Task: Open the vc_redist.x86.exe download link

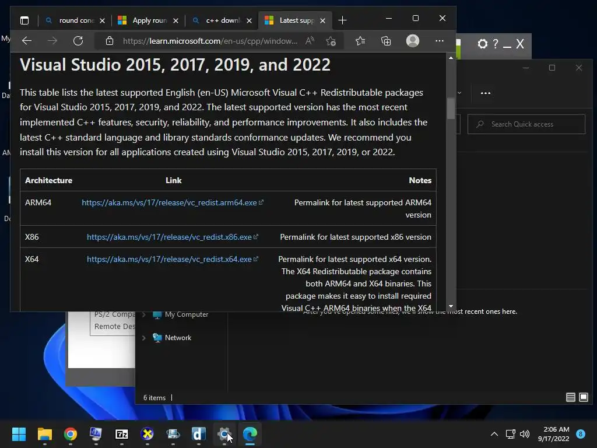Action: [x=173, y=237]
